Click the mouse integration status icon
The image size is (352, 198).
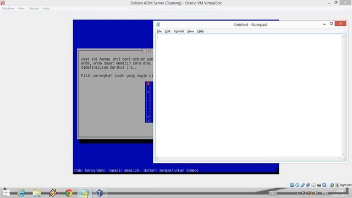(x=332, y=185)
